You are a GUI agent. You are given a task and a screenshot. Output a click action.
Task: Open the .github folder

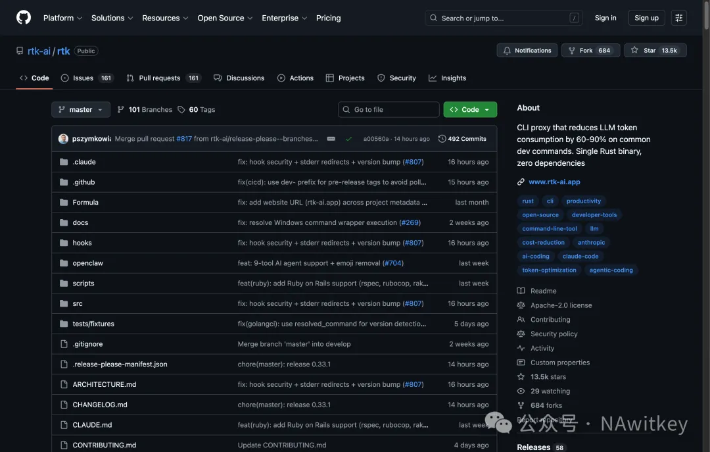tap(83, 182)
